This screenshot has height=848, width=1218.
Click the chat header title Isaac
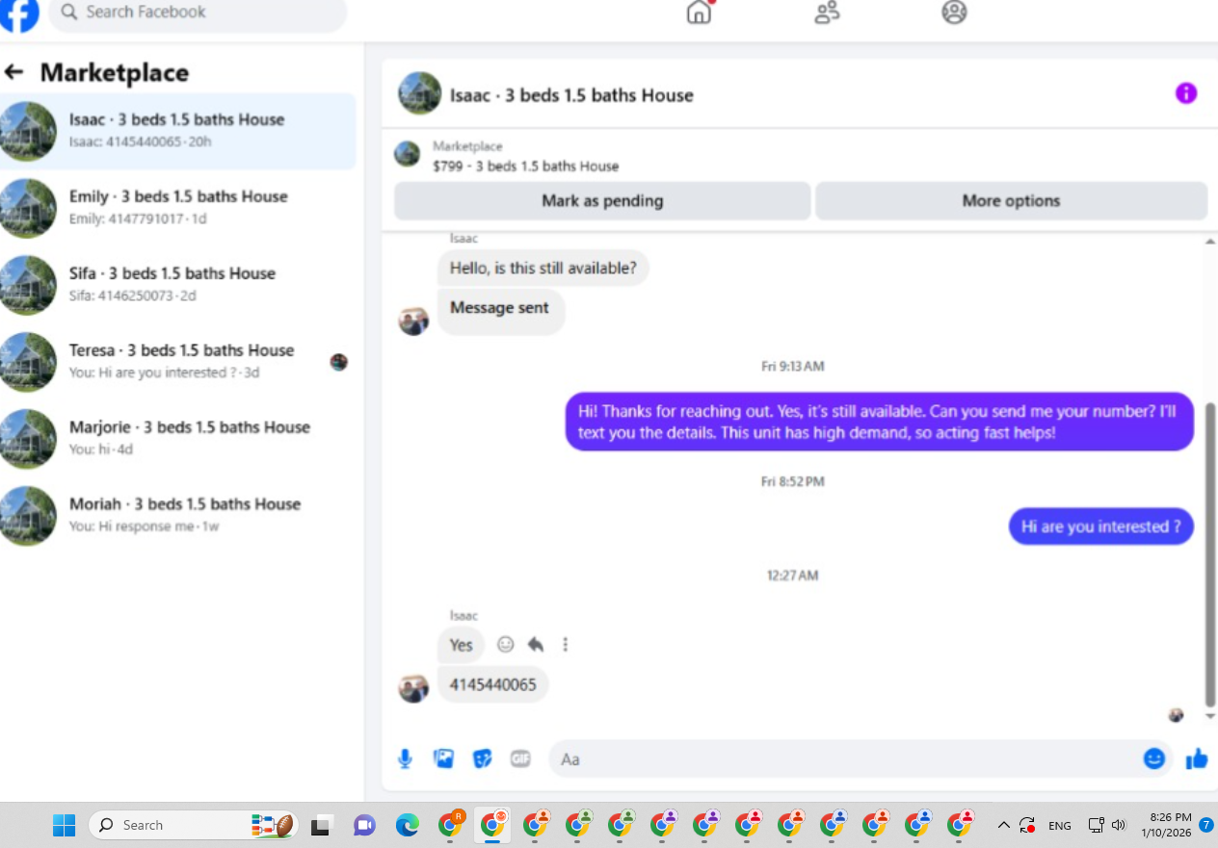click(x=571, y=95)
